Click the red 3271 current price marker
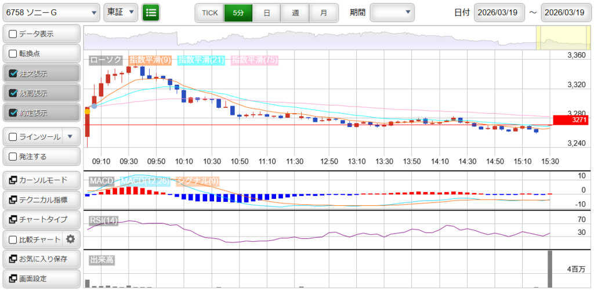Screen dimensions: 594x290 point(571,120)
